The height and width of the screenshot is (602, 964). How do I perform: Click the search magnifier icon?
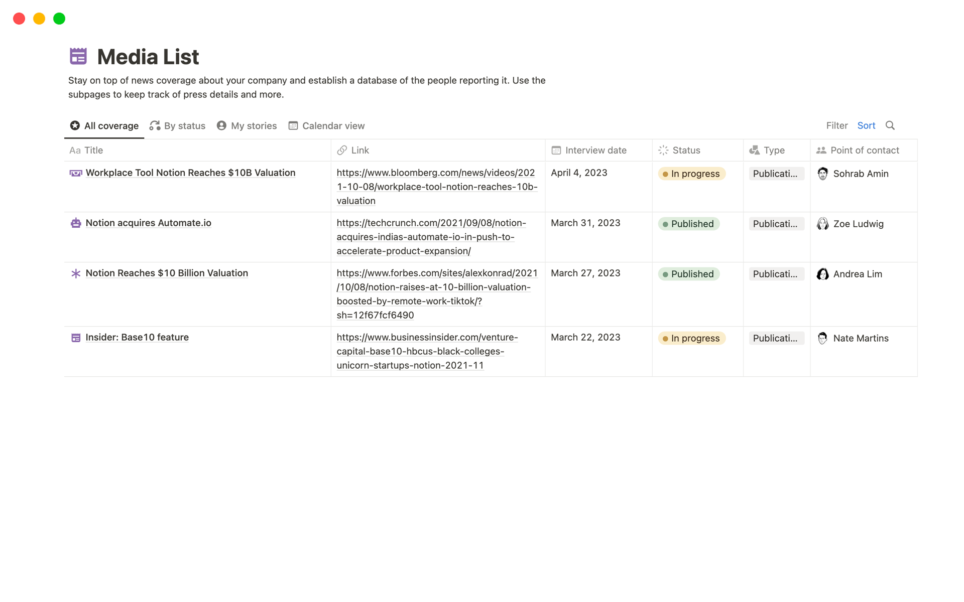(x=890, y=125)
